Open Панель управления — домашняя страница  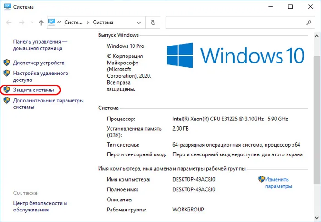40,45
